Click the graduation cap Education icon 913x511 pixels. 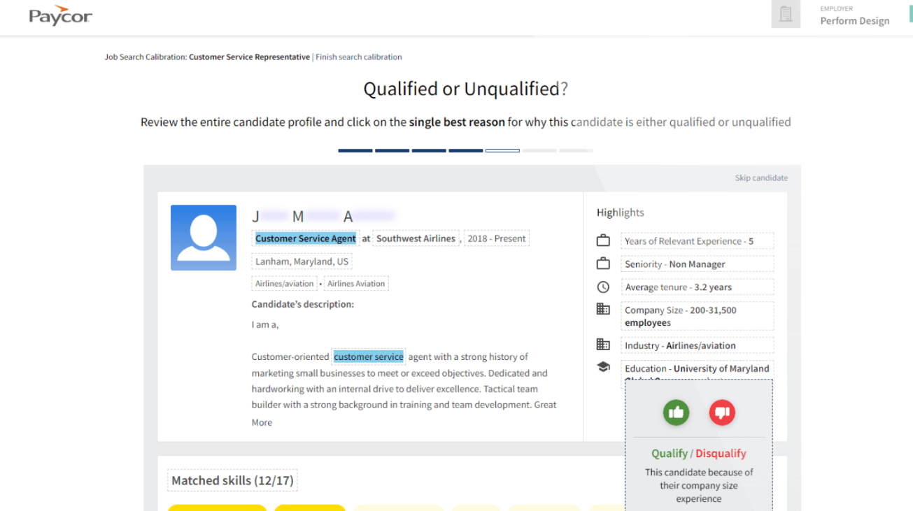pos(603,367)
